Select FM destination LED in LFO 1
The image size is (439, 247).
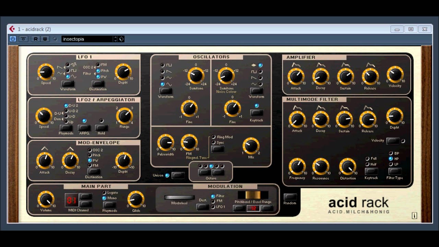coord(98,64)
